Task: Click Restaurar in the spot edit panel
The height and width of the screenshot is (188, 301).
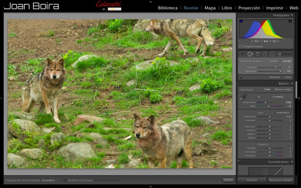Action: coord(275,77)
